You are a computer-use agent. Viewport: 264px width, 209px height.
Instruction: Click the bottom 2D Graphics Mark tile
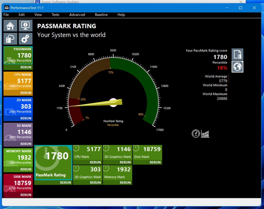pyautogui.click(x=88, y=173)
